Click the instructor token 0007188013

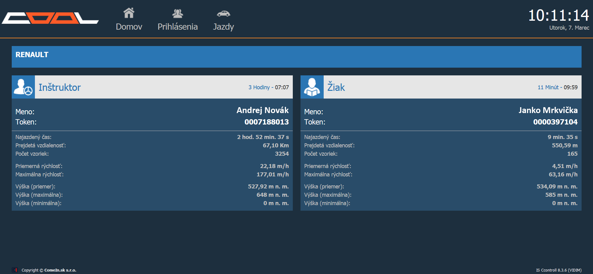267,122
